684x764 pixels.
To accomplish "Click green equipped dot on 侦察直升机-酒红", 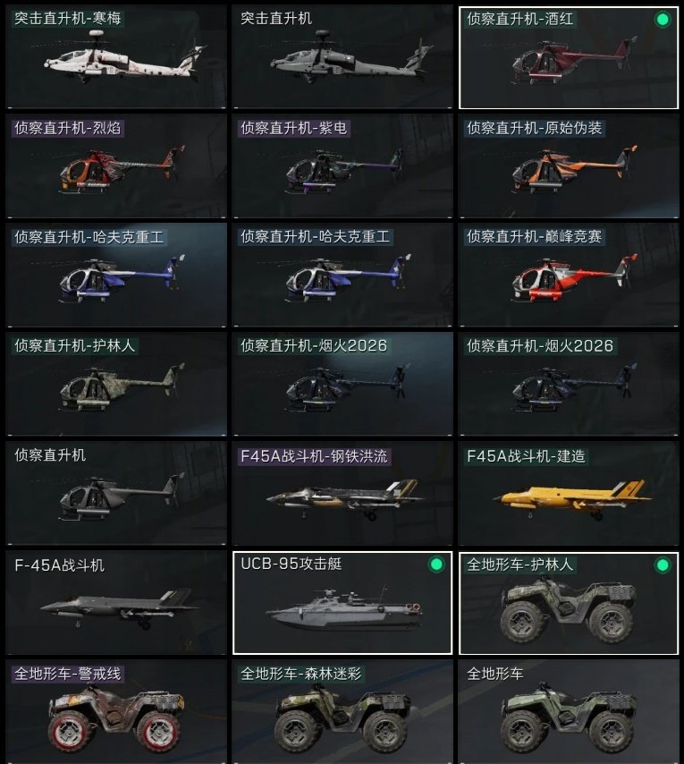I will point(663,20).
